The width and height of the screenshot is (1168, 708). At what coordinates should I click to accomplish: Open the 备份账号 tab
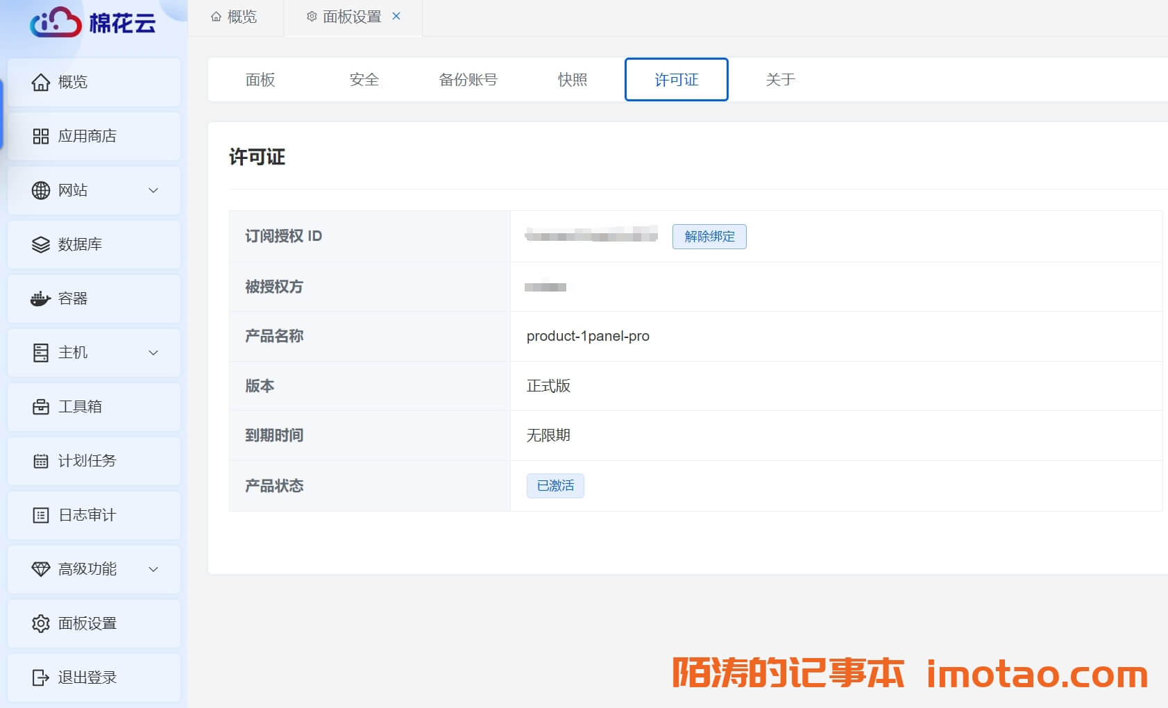tap(468, 80)
